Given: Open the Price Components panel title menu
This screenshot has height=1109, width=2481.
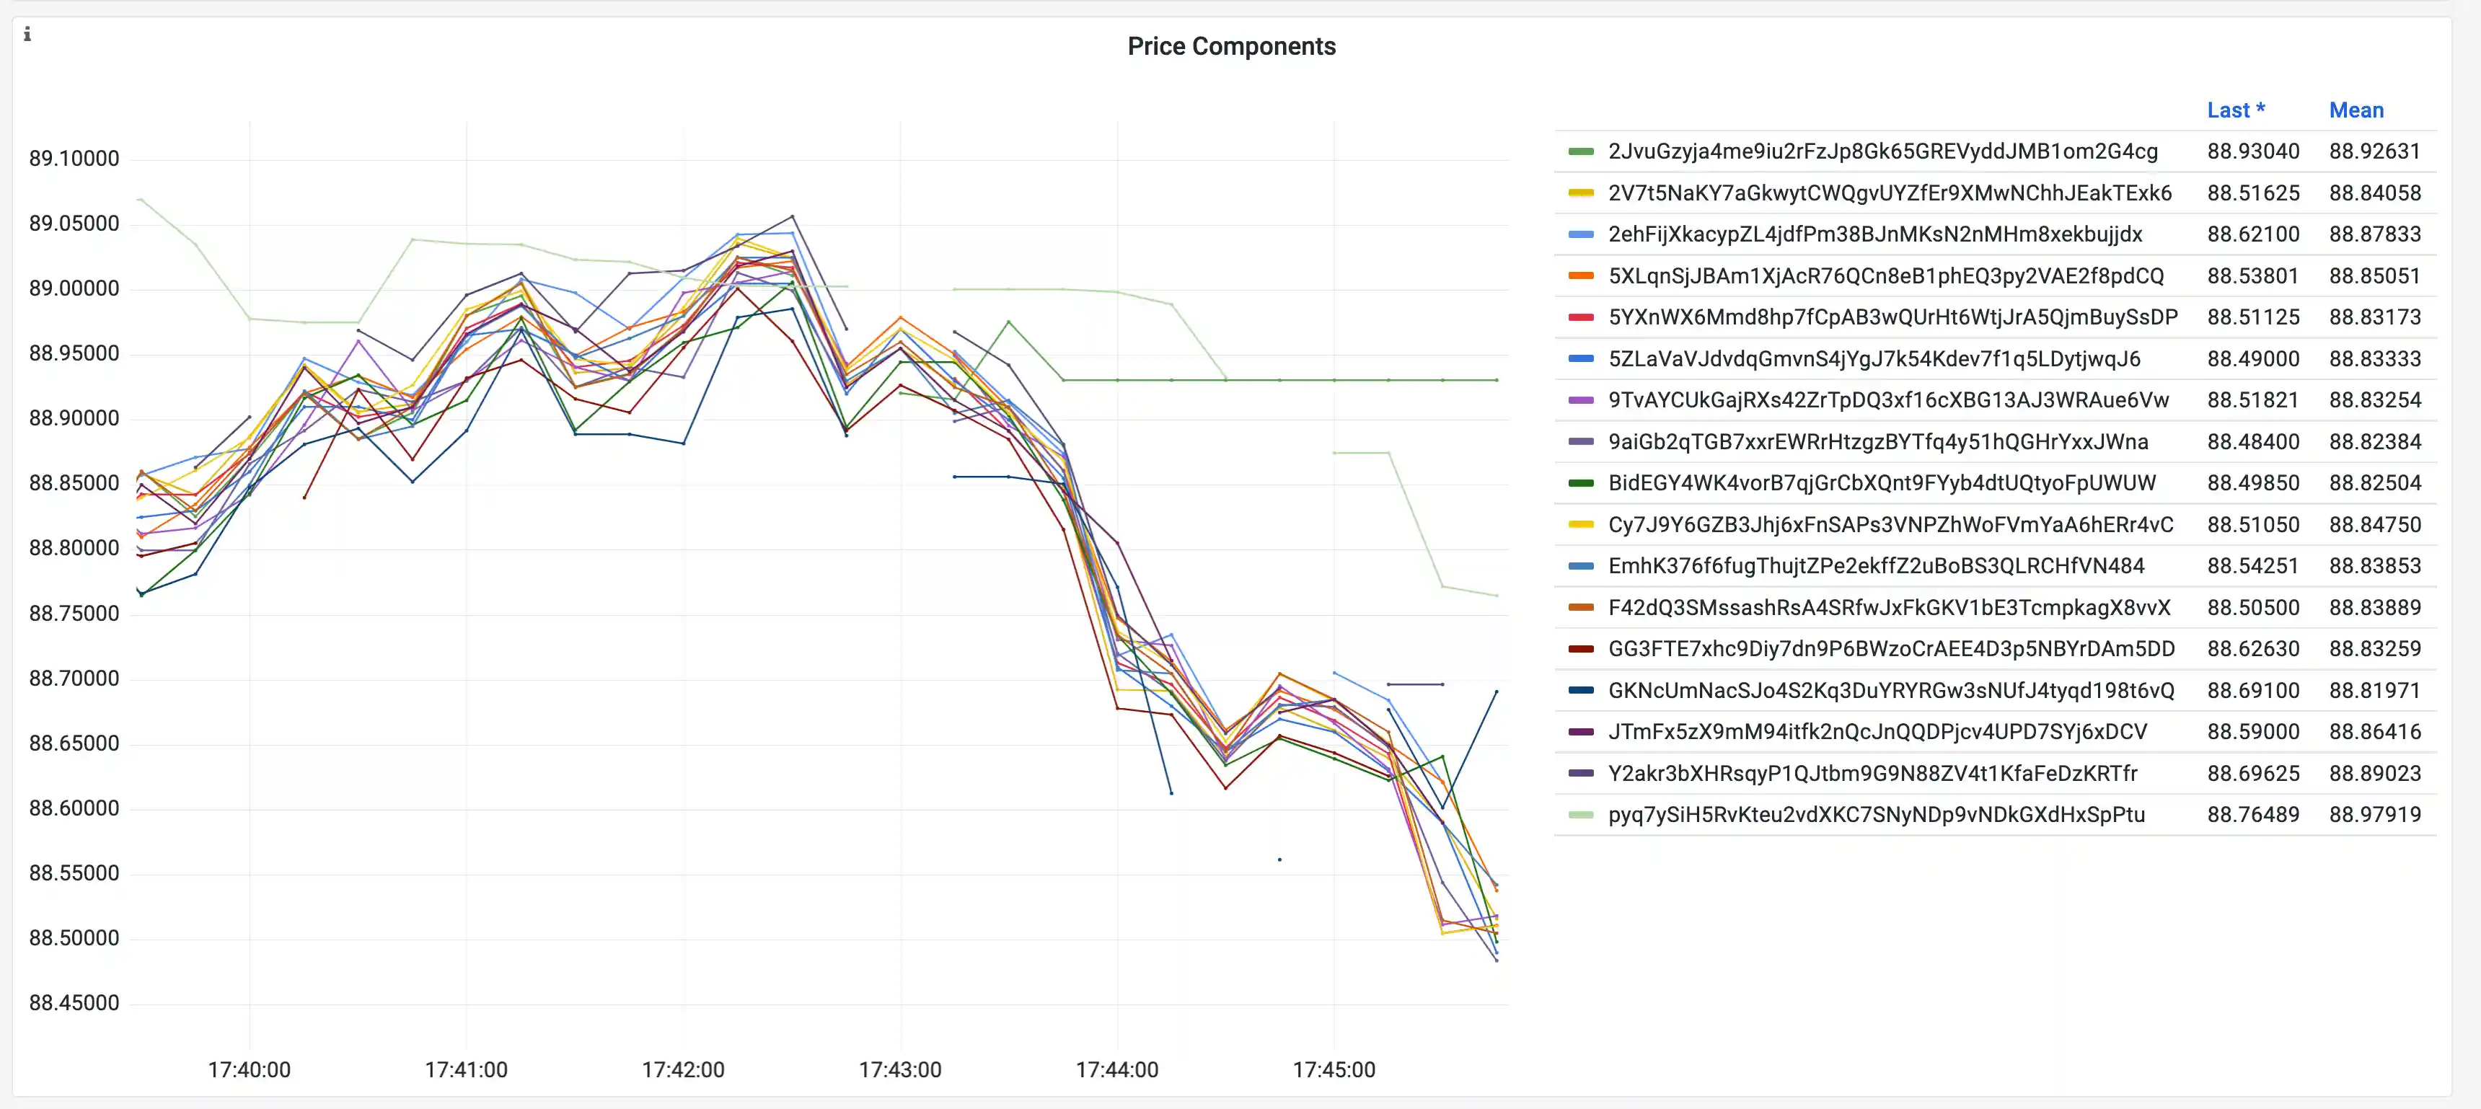Looking at the screenshot, I should [1231, 45].
